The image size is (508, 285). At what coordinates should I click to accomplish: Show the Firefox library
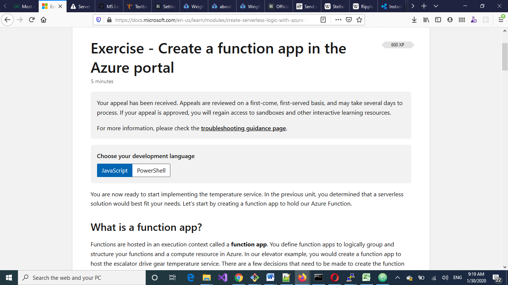click(426, 20)
